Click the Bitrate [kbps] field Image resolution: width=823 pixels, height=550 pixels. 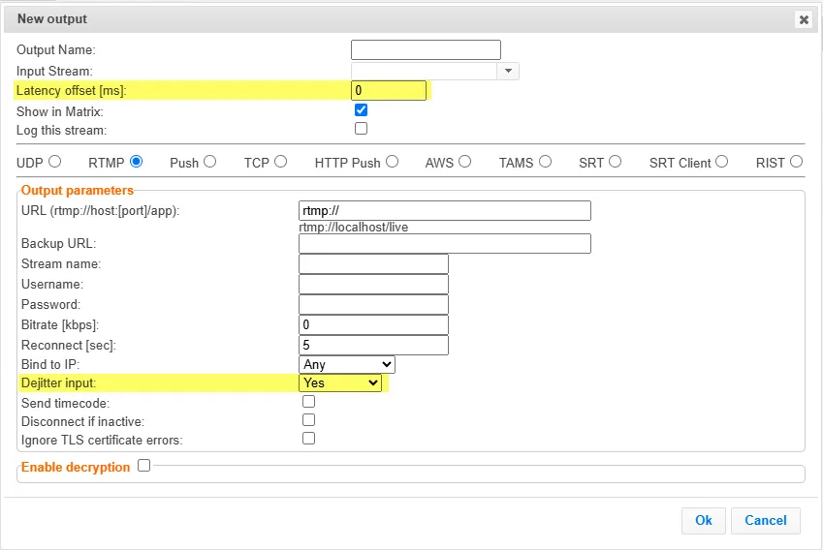click(373, 324)
